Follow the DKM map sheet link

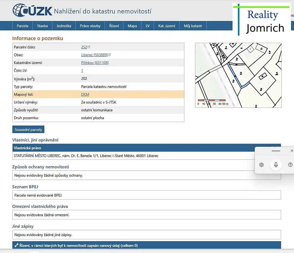tap(85, 94)
